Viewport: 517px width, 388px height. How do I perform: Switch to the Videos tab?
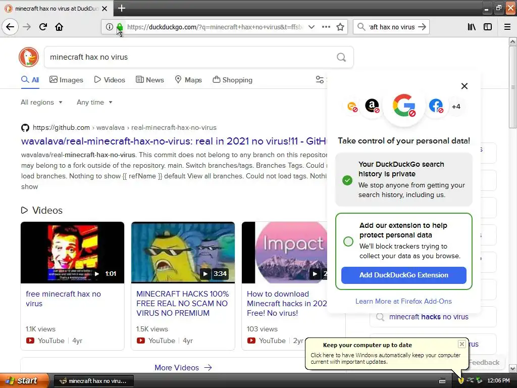click(x=110, y=80)
